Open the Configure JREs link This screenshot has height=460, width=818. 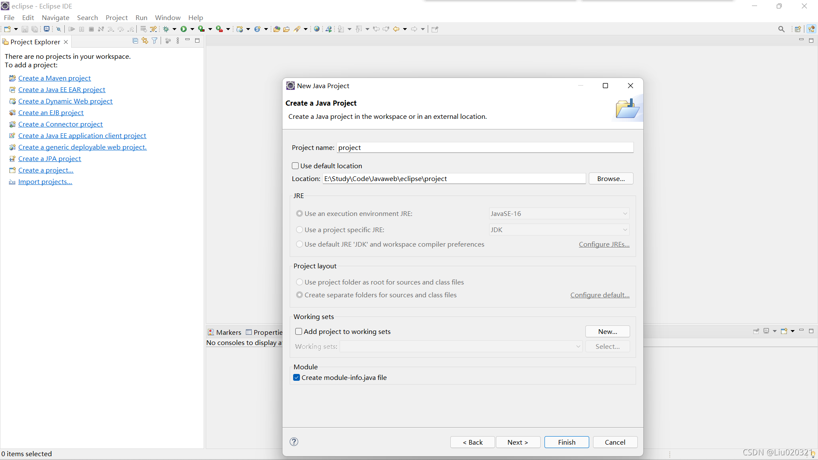pos(604,244)
